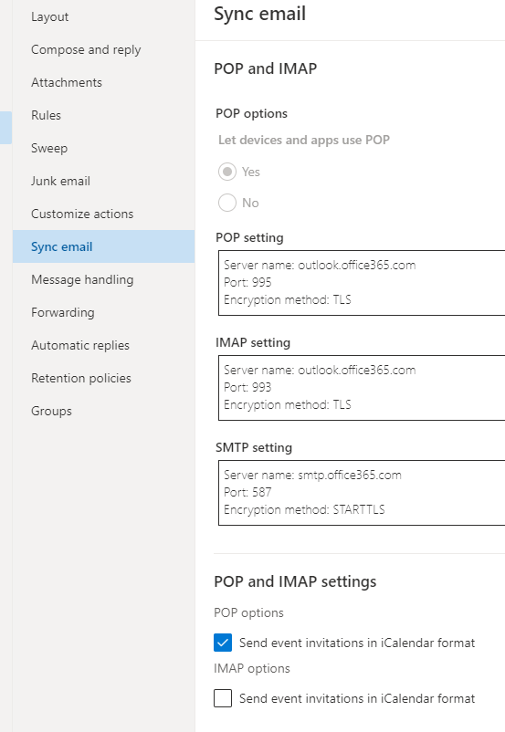The height and width of the screenshot is (732, 505).
Task: Select No for POP access
Action: tap(227, 203)
